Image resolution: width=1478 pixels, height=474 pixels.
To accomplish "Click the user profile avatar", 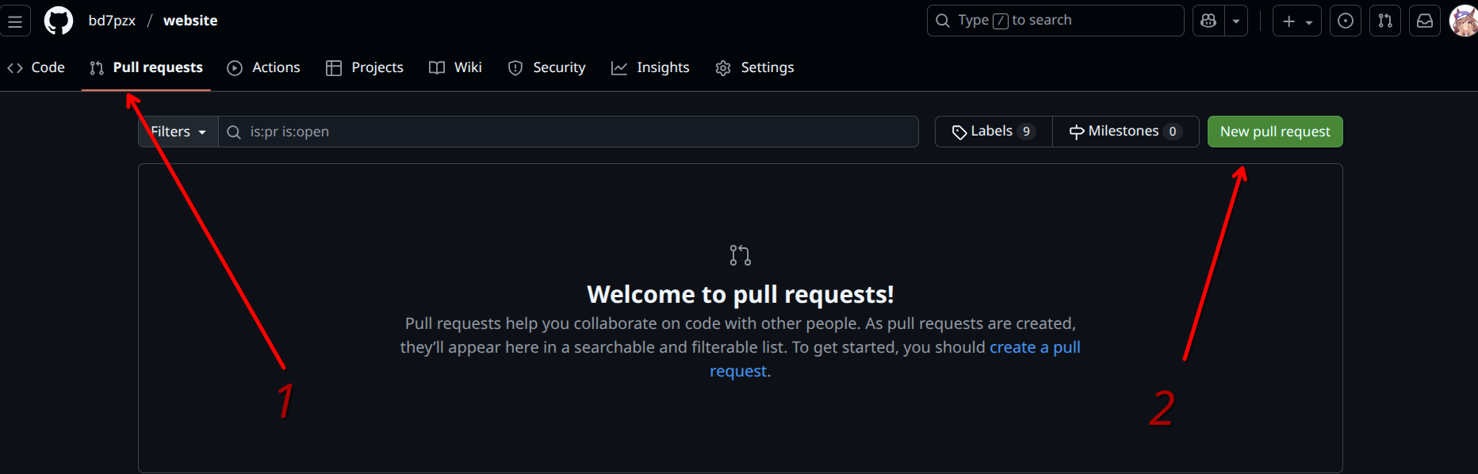I will point(1464,21).
